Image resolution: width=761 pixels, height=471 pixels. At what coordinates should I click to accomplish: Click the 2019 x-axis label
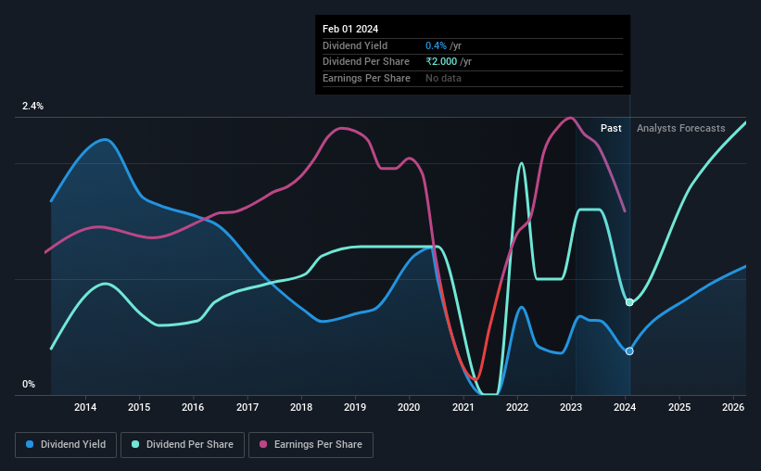tap(355, 407)
